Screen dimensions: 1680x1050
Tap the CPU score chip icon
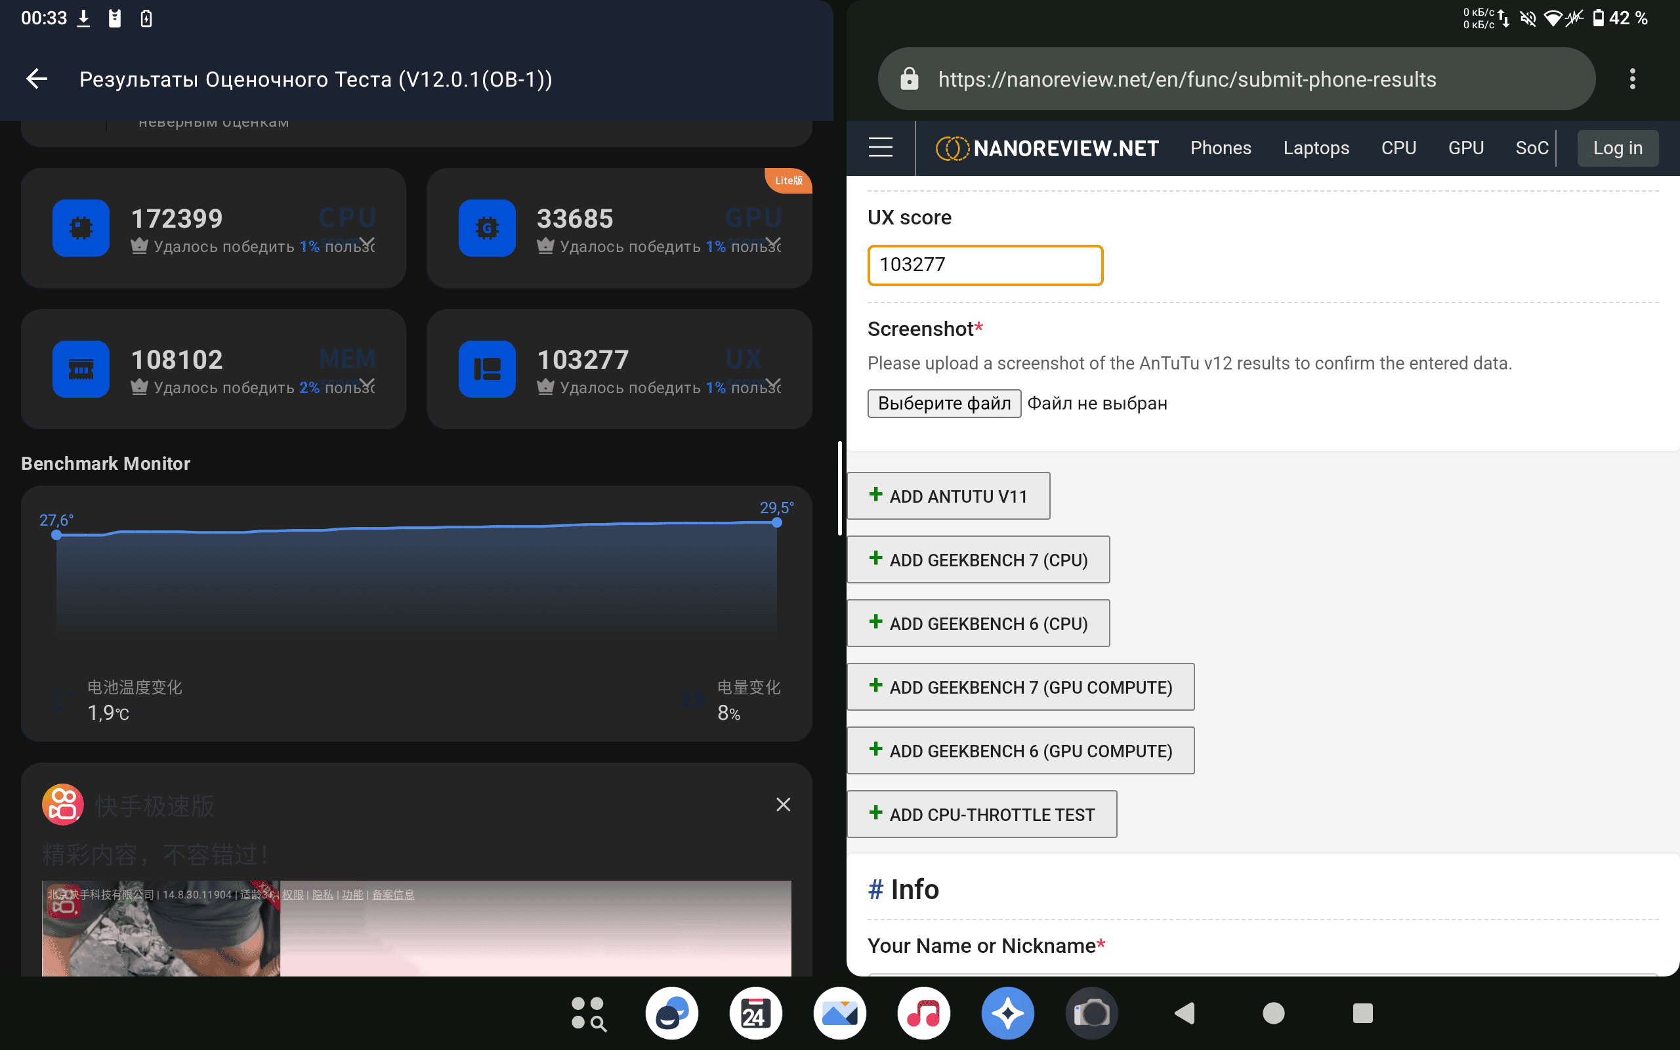click(81, 228)
